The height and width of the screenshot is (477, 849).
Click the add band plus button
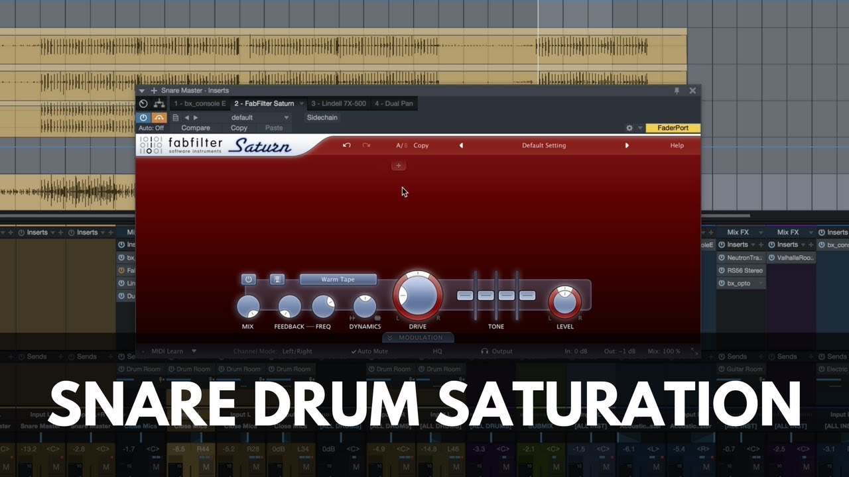point(399,166)
